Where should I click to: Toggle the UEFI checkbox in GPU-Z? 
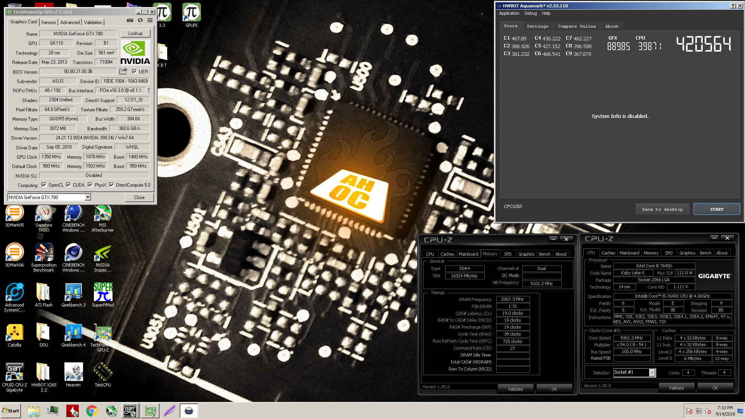[134, 71]
